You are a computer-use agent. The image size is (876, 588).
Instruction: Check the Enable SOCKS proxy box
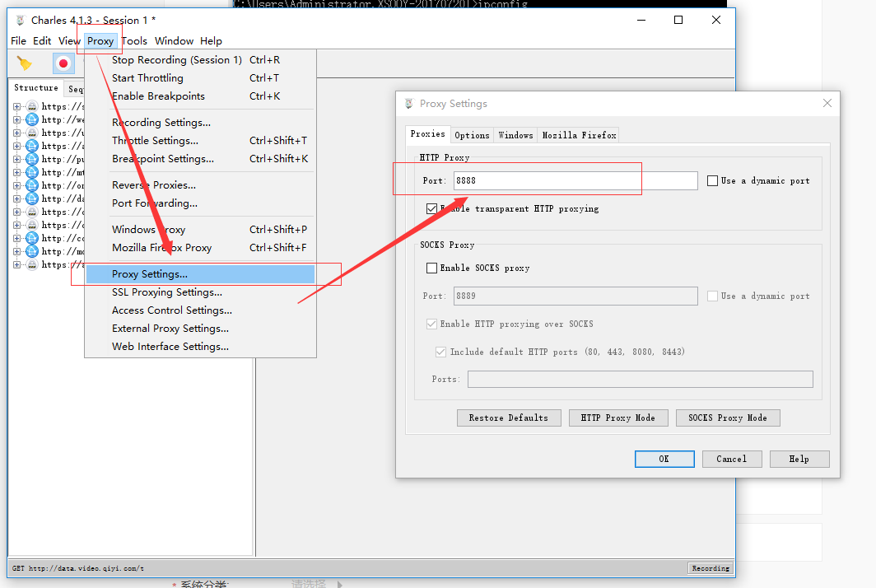431,268
